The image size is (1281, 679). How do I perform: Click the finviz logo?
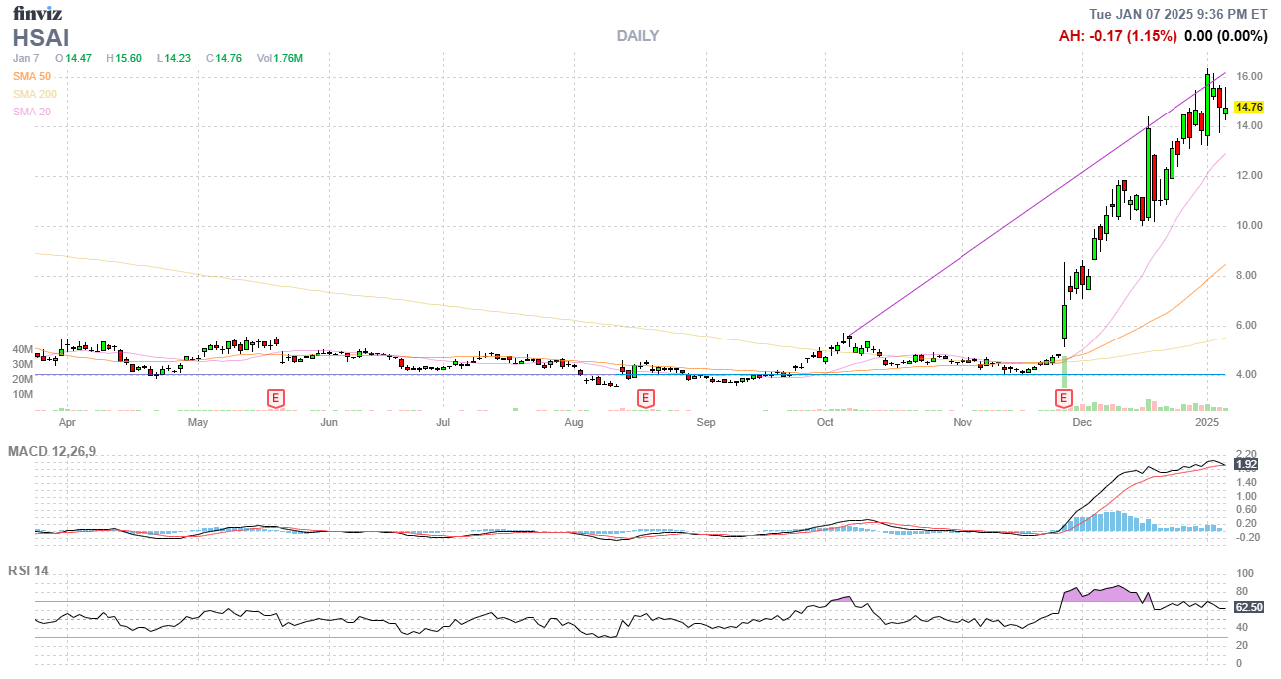click(37, 13)
